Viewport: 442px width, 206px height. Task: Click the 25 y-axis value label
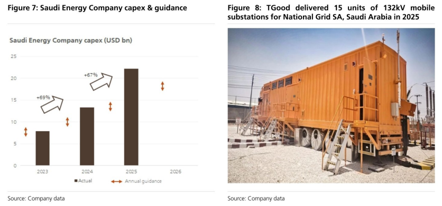click(14, 56)
